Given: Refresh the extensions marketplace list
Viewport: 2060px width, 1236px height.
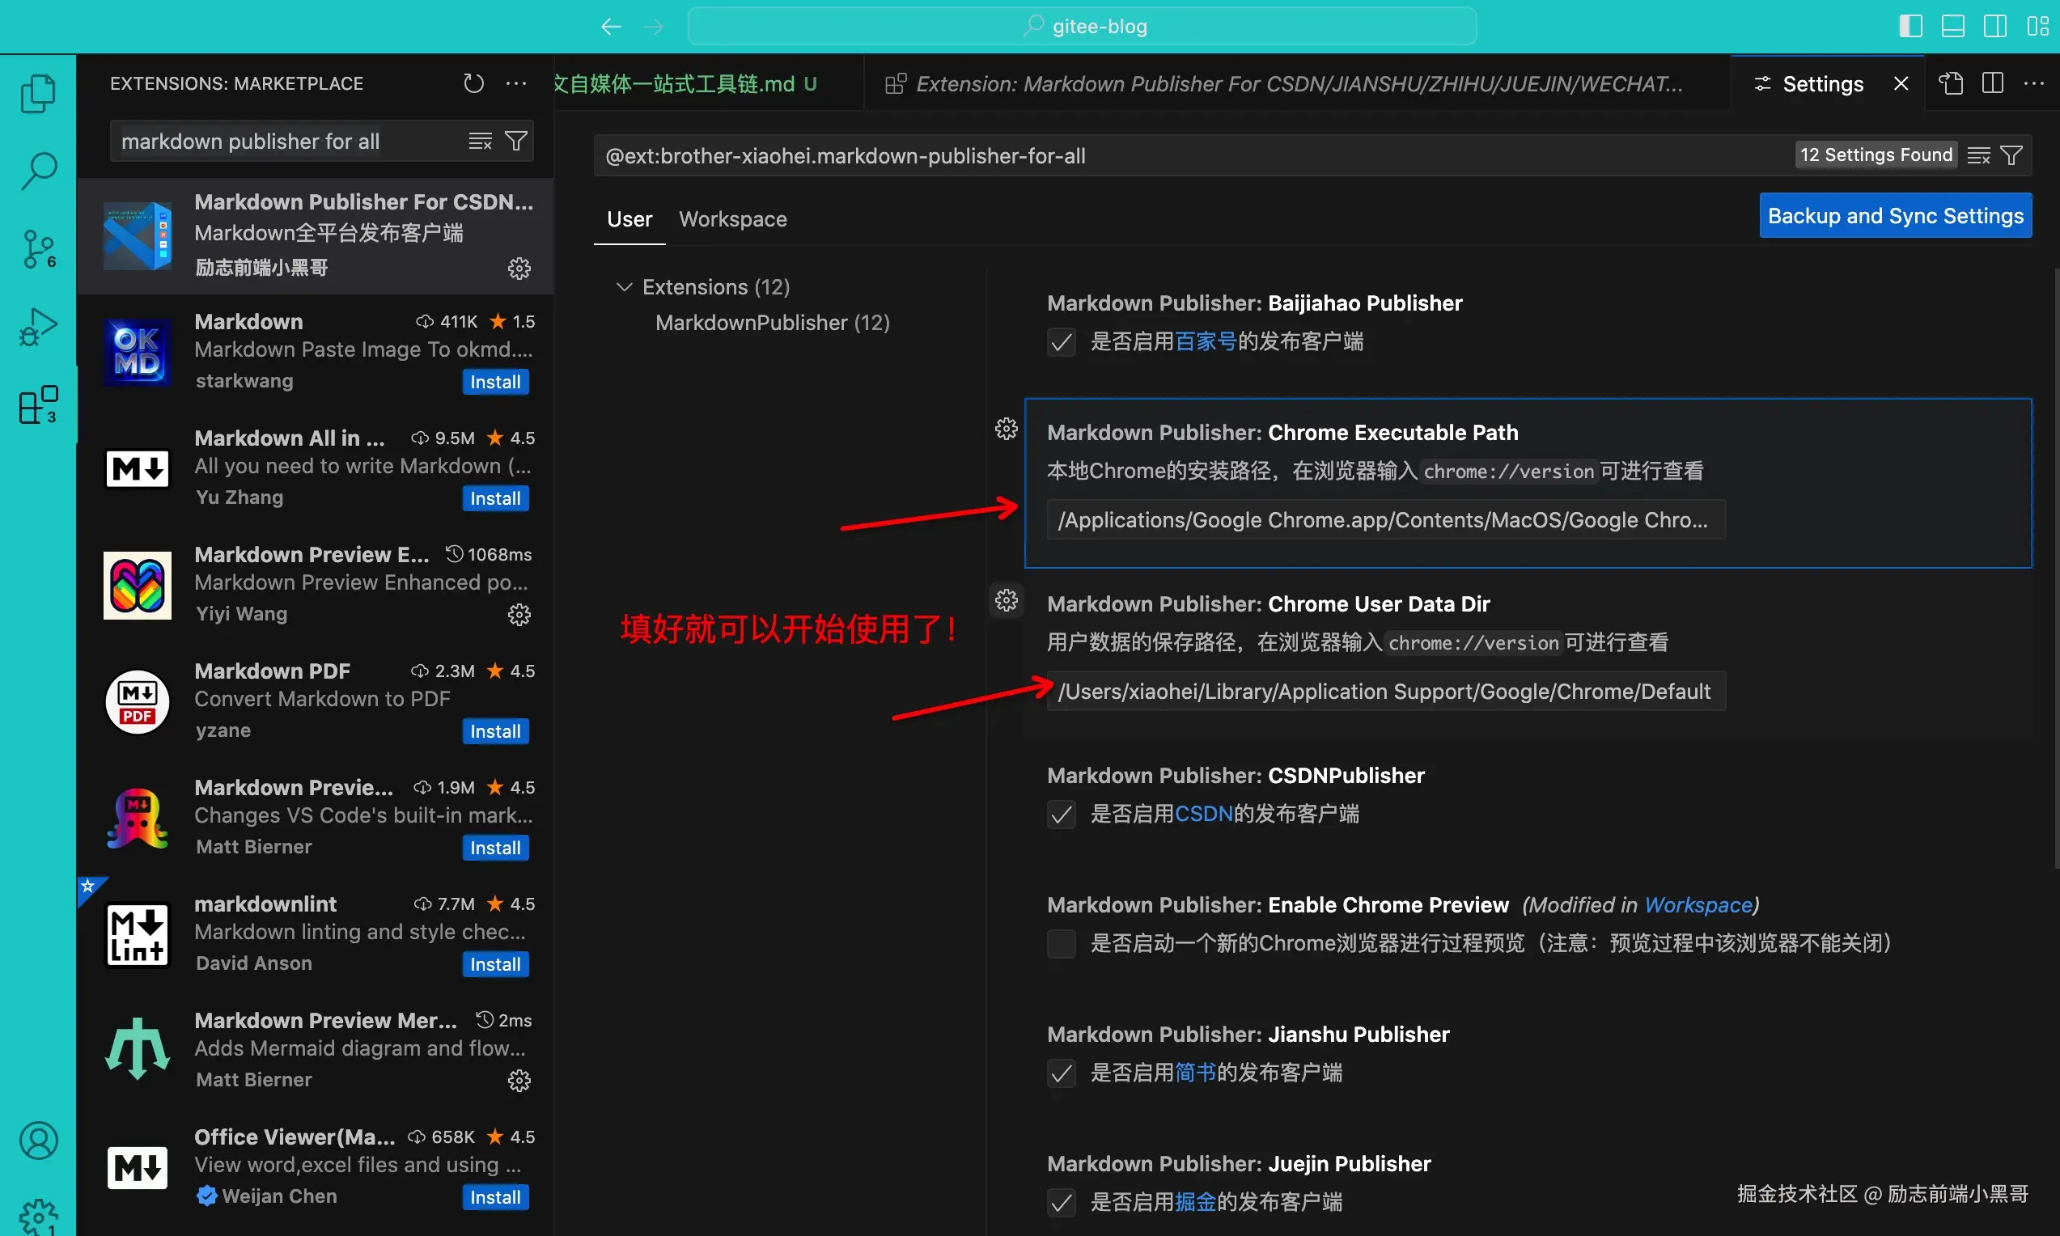Looking at the screenshot, I should pos(473,83).
